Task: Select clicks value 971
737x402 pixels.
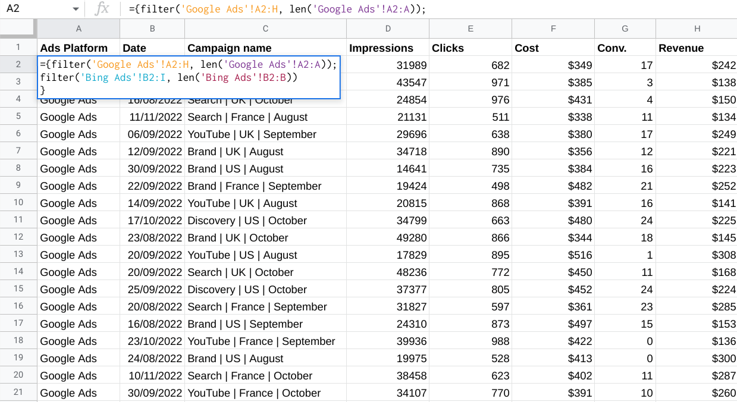Action: tap(471, 83)
